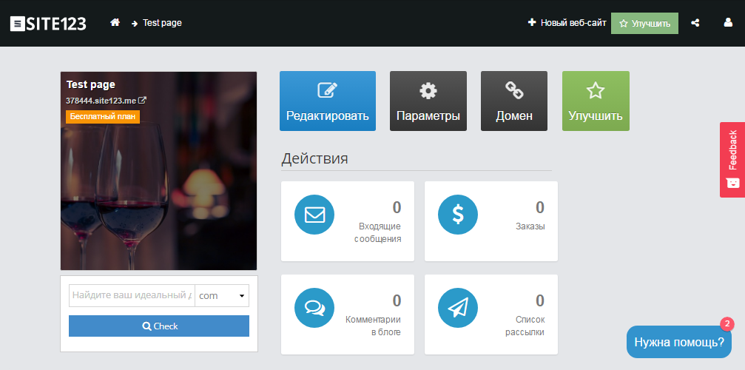Image resolution: width=745 pixels, height=370 pixels.
Task: Click the chain link icon in Домен
Action: (x=514, y=90)
